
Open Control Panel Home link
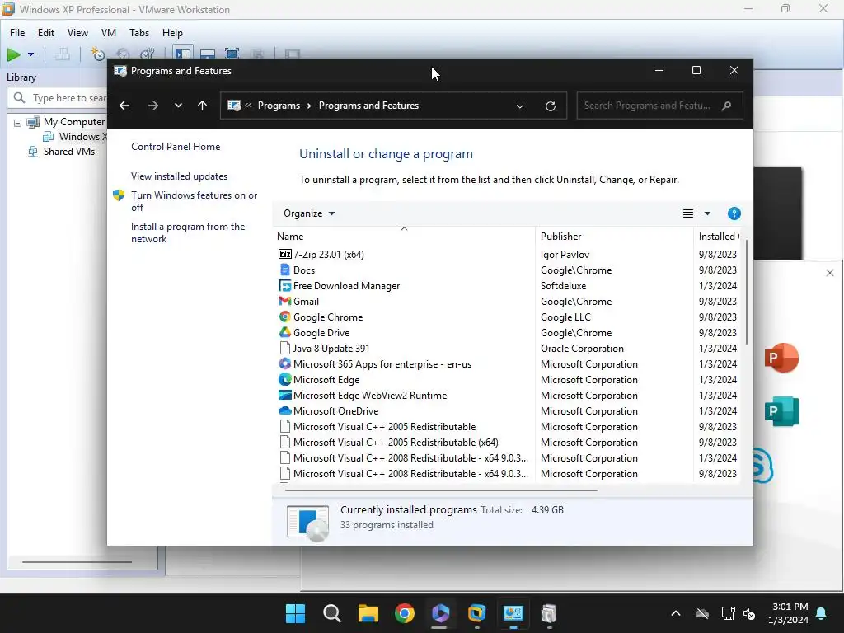tap(176, 147)
